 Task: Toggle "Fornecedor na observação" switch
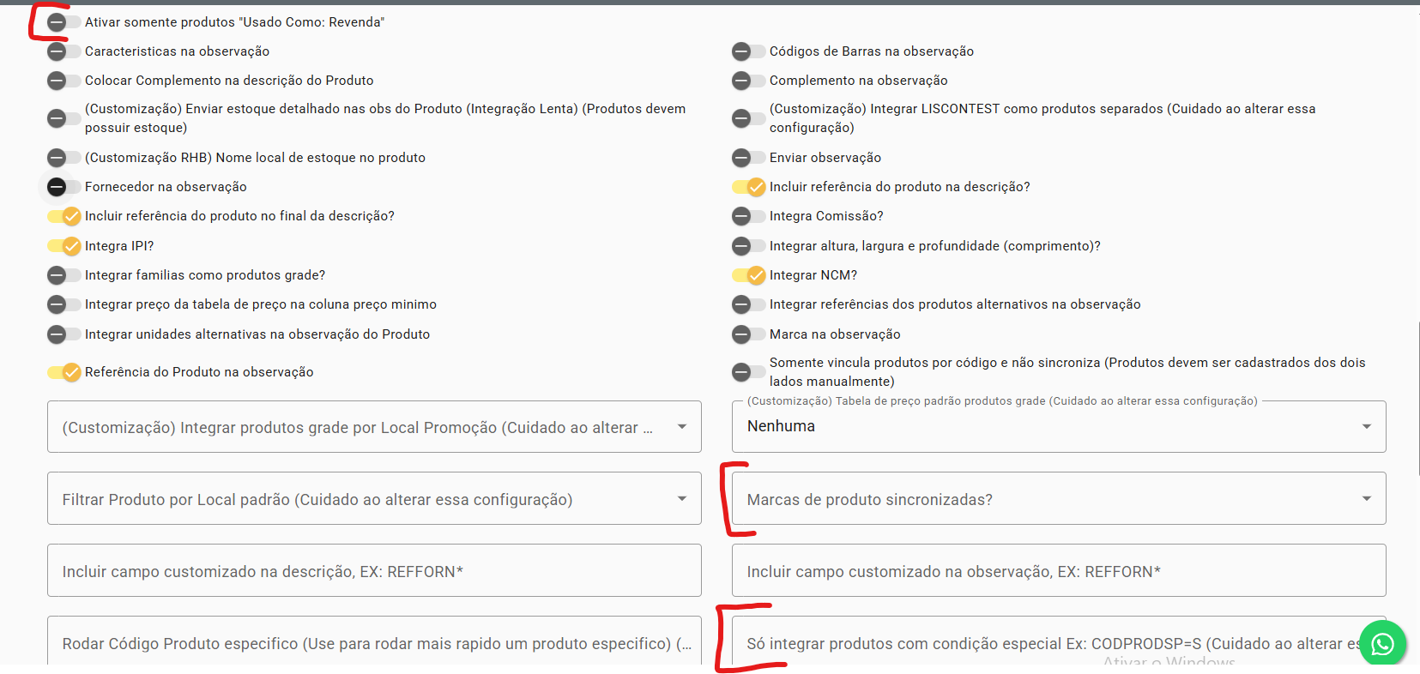coord(63,187)
